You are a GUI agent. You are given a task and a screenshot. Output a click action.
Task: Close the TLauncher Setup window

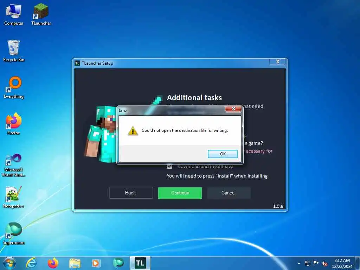click(278, 62)
